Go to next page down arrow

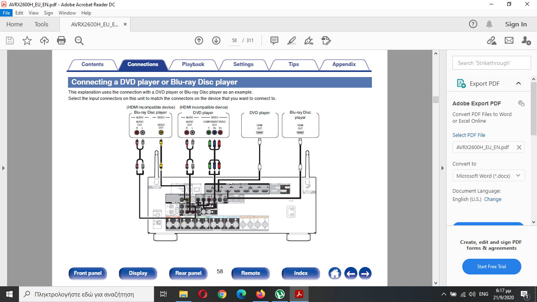216,41
